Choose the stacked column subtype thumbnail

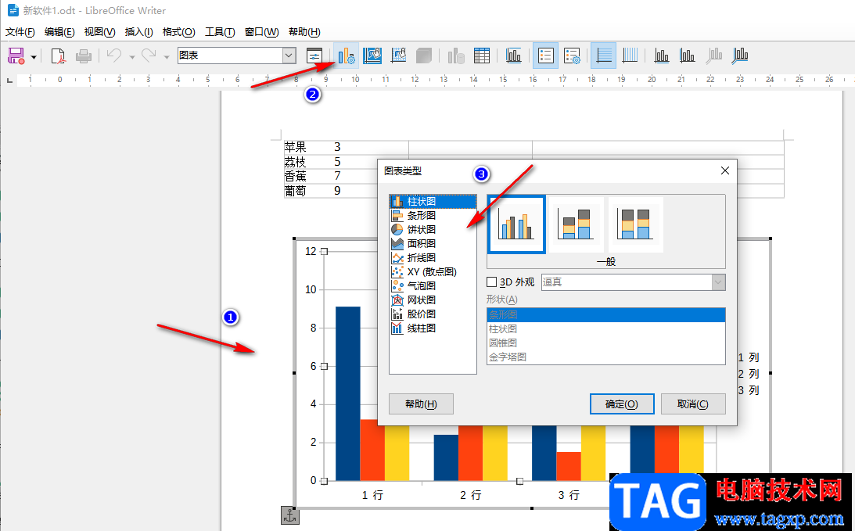pyautogui.click(x=577, y=224)
